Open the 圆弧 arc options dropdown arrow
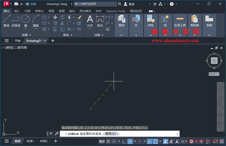The image size is (226, 146). (x=36, y=29)
